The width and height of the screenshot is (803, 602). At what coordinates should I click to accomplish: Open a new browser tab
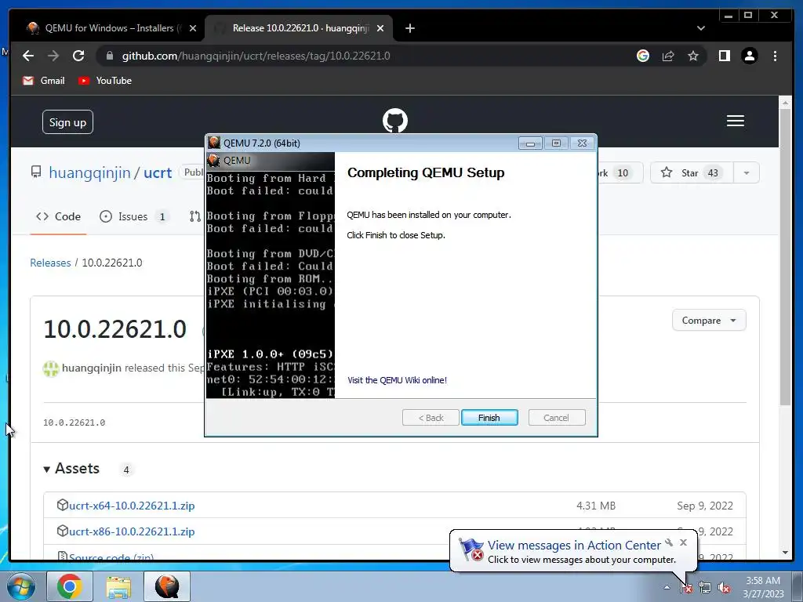pos(409,28)
